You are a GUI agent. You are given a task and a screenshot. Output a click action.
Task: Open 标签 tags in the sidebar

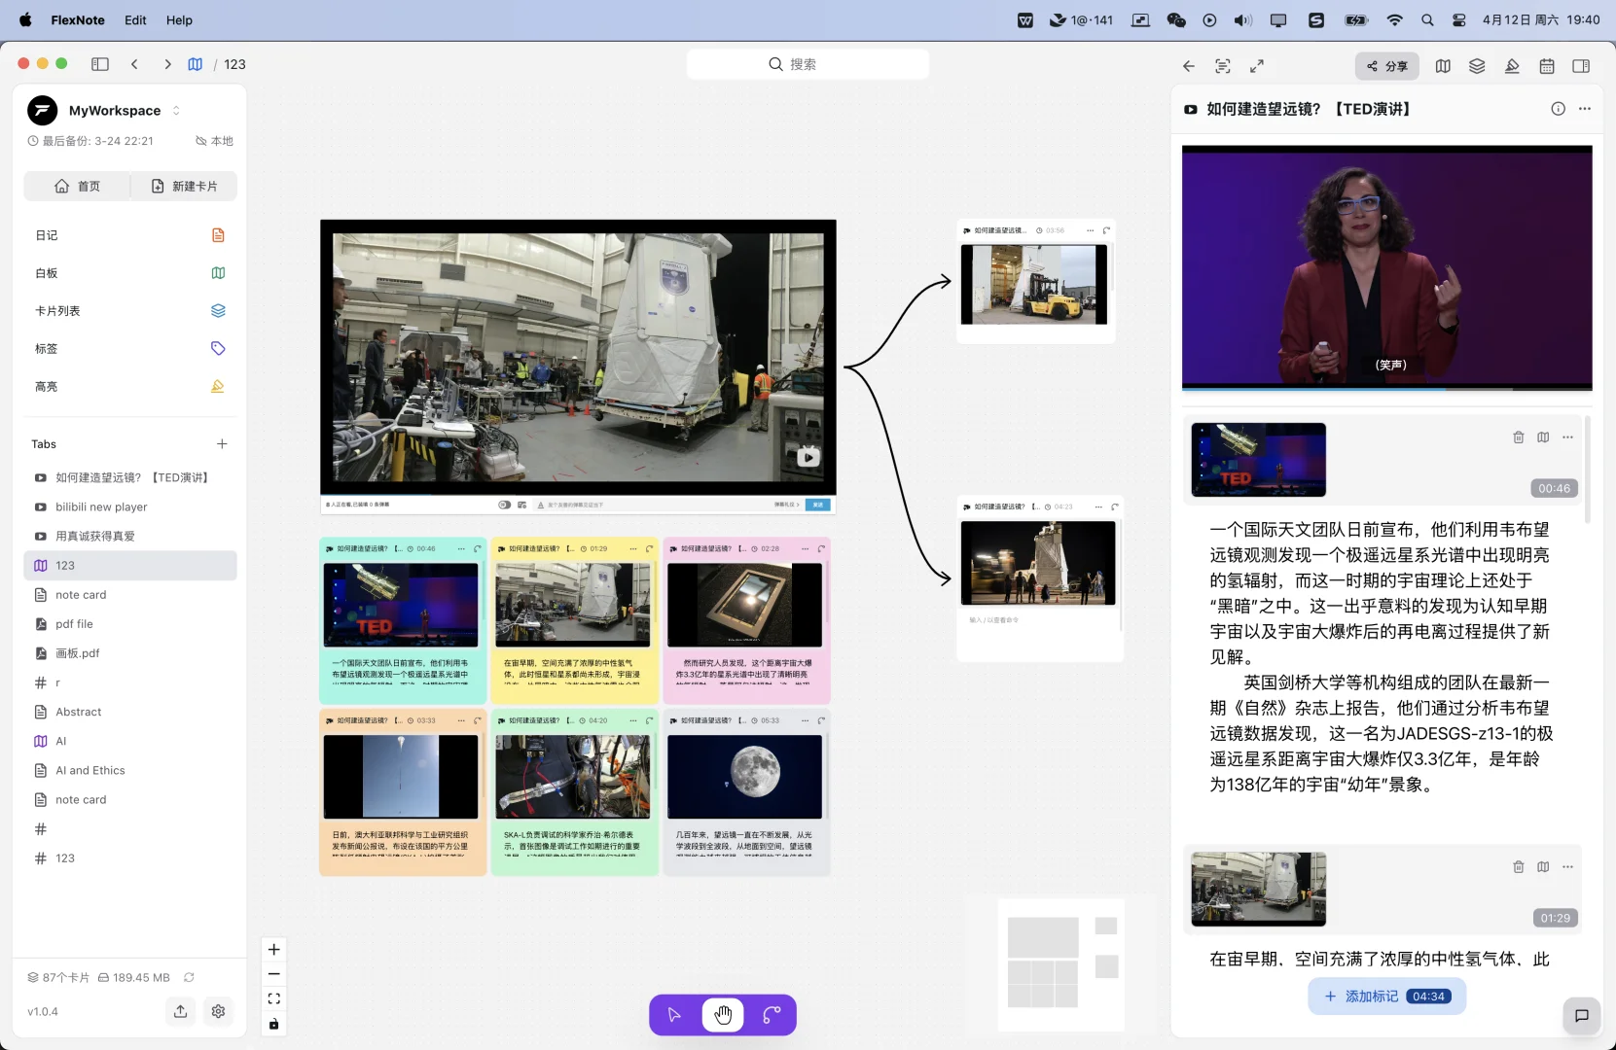pyautogui.click(x=130, y=348)
